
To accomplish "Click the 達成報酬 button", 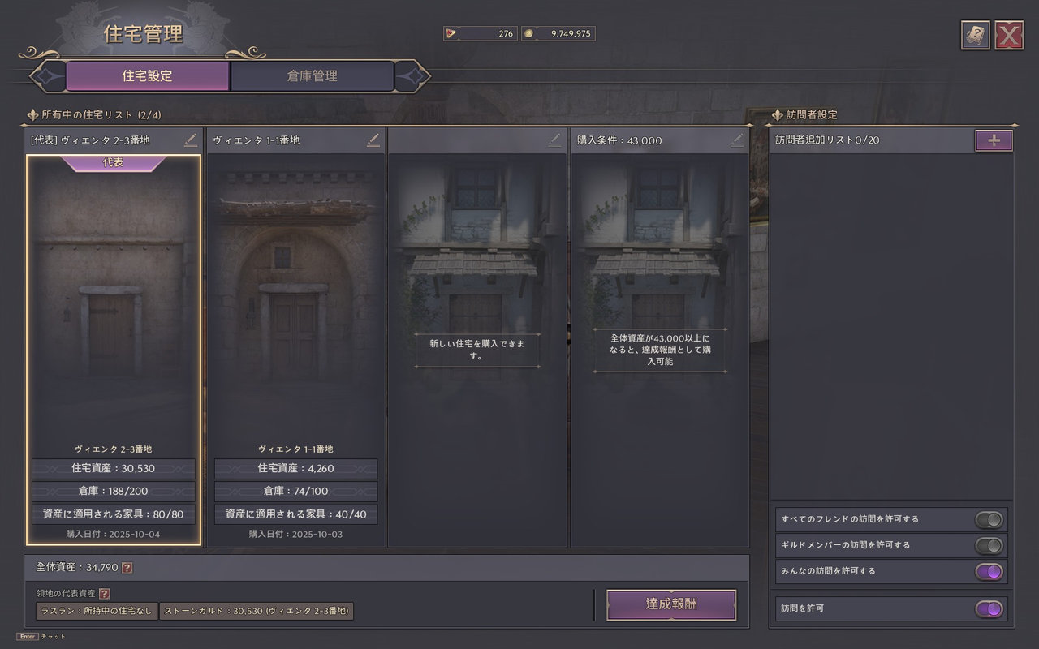I will click(x=671, y=604).
